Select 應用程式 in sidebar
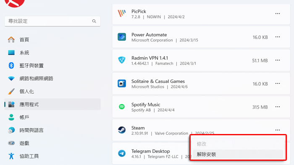This screenshot has height=165, width=294. [x=52, y=104]
